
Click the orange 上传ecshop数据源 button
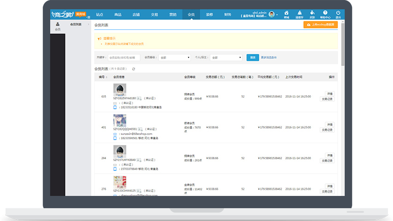[321, 25]
